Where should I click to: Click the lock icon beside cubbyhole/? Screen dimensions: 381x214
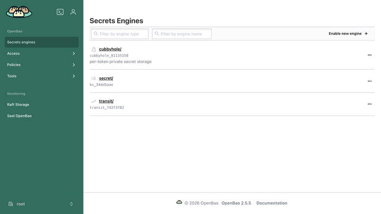(x=94, y=49)
